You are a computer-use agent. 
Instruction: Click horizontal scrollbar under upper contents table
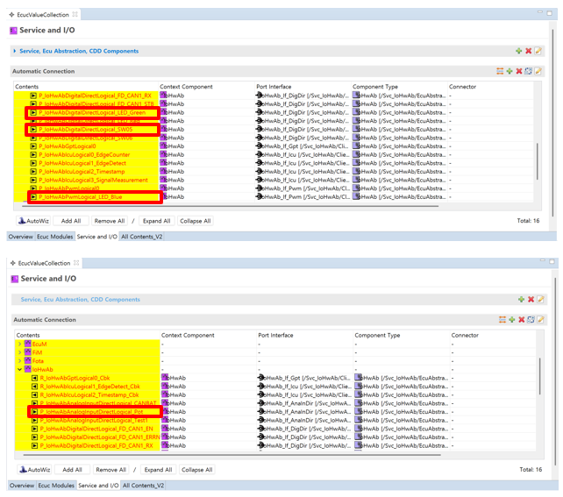pyautogui.click(x=230, y=206)
